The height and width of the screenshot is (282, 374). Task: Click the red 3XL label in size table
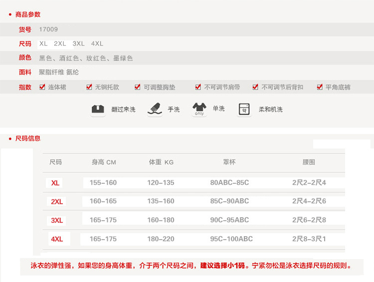(57, 220)
